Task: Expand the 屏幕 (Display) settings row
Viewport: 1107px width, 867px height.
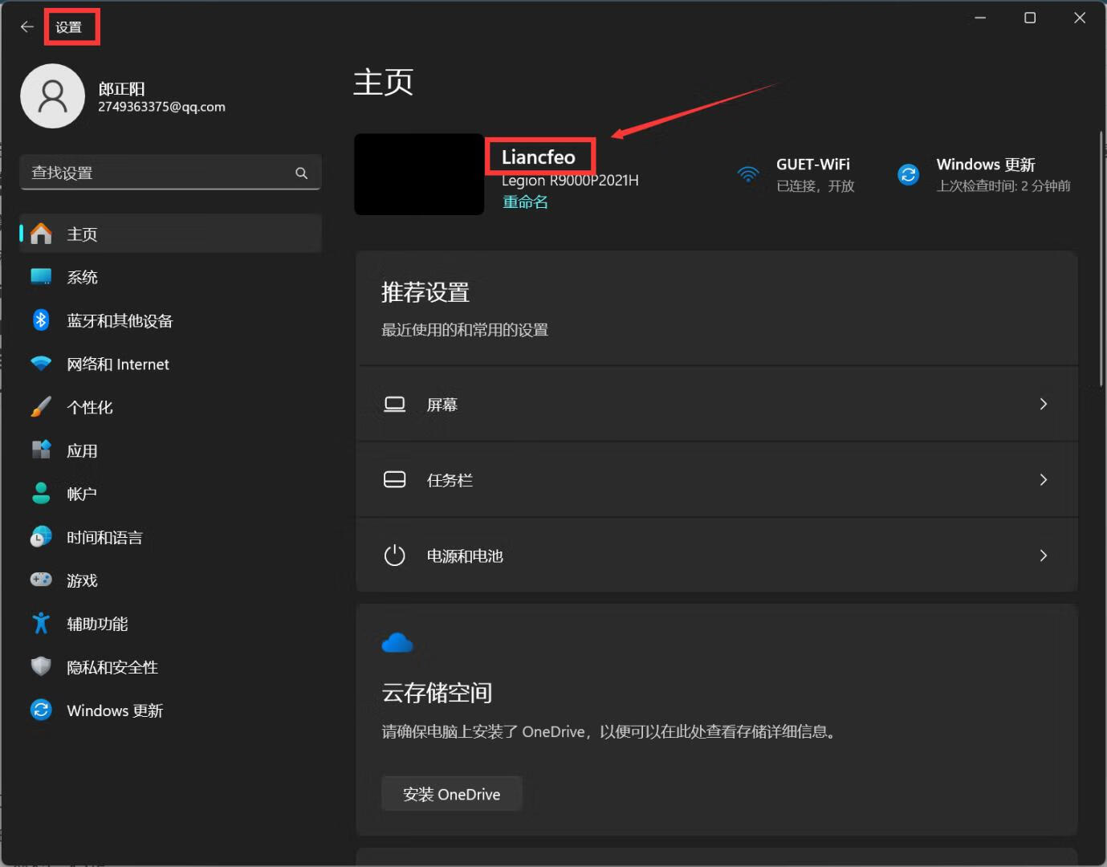Action: tap(717, 404)
